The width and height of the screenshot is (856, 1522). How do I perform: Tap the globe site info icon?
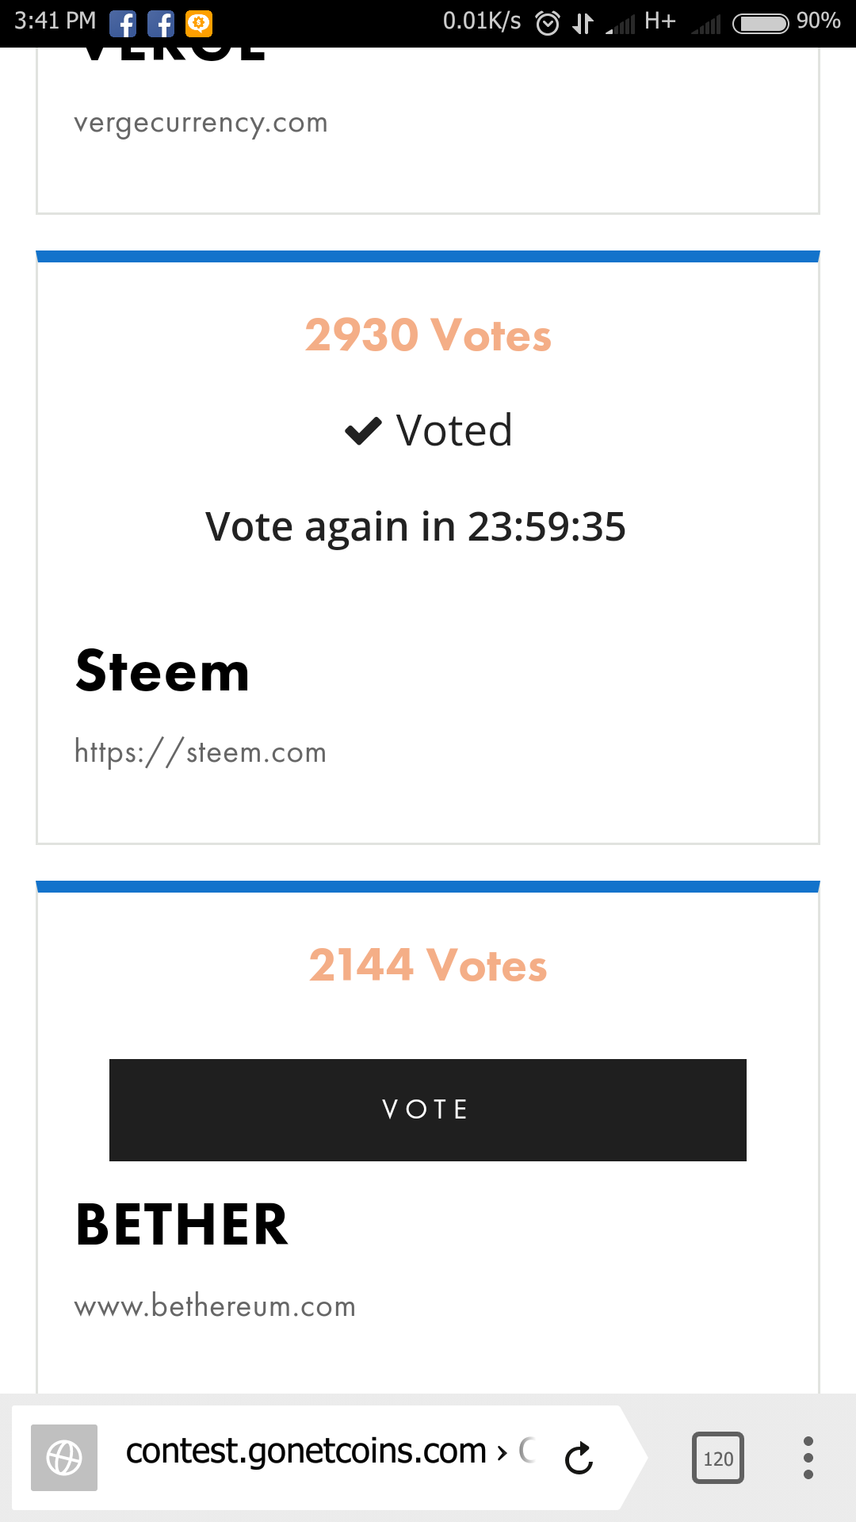coord(64,1458)
